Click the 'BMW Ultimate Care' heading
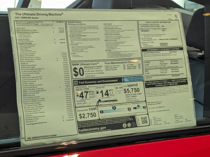The height and width of the screenshot is (157, 210). 86,64
